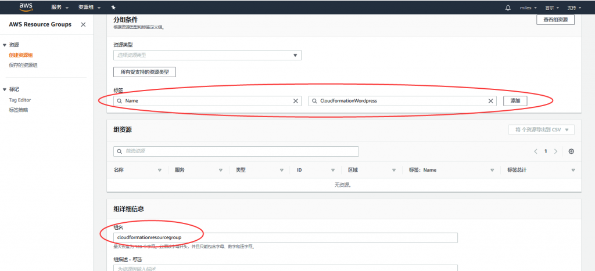Focus the 组名 cloudformationresourcegroup input
This screenshot has width=595, height=271.
coord(285,238)
